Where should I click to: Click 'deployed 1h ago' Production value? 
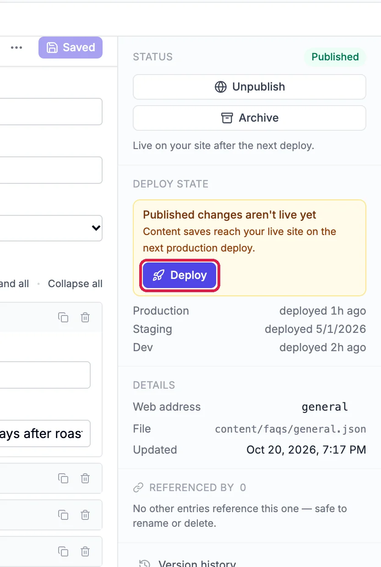tap(322, 311)
